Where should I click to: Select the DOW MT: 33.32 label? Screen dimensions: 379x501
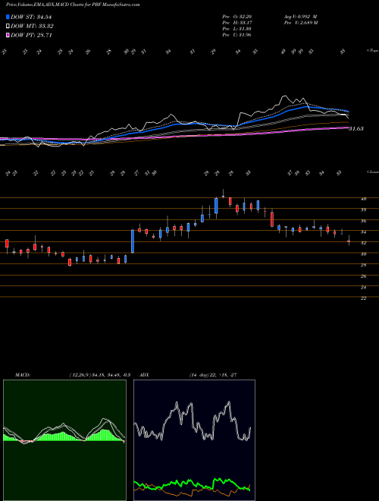click(32, 27)
